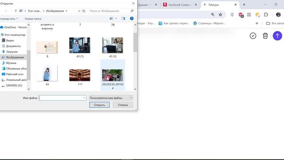Open the Пользовательские файлы file type dropdown

point(111,98)
